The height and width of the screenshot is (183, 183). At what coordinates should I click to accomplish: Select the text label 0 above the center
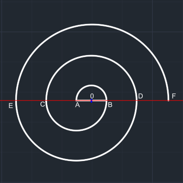coord(92,96)
